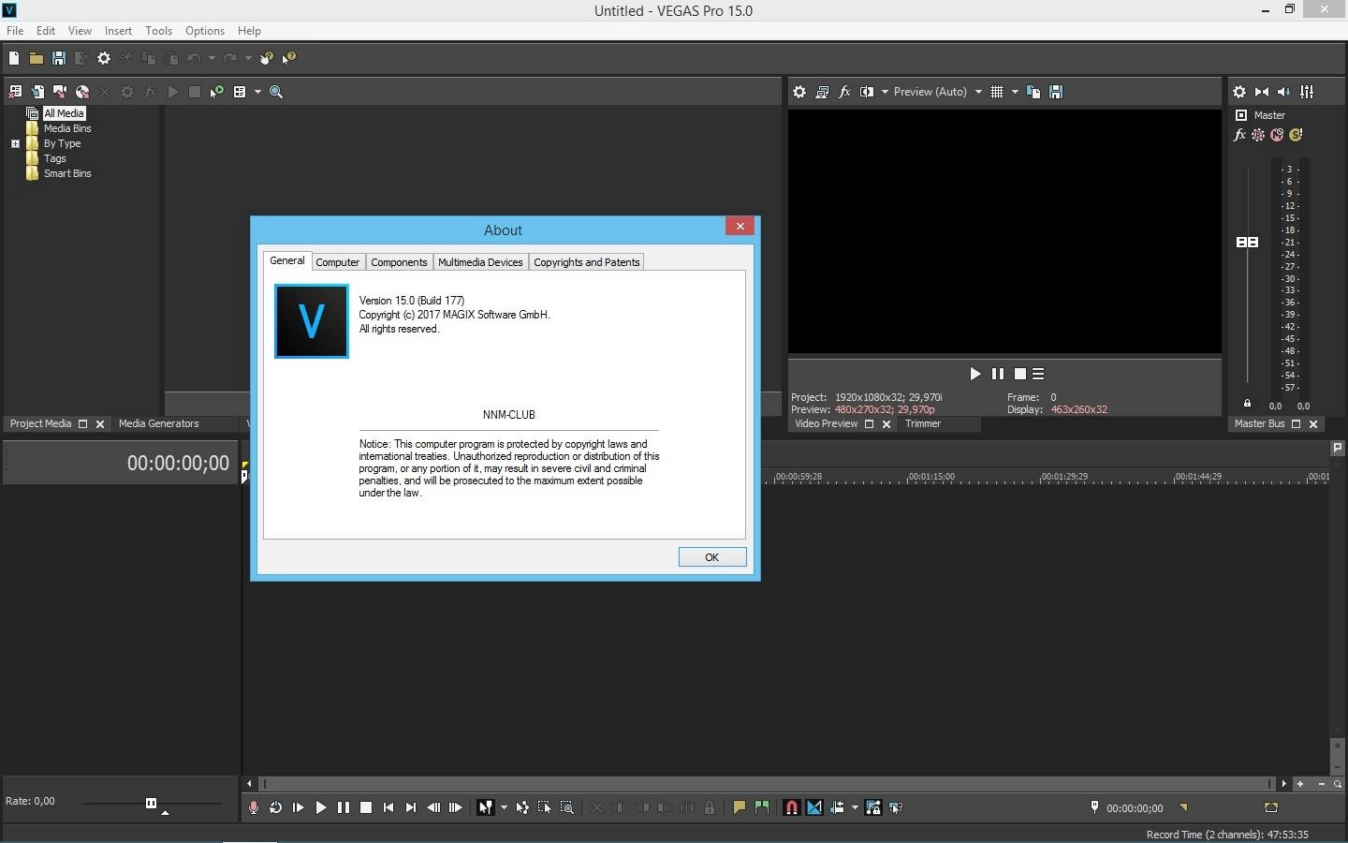Viewport: 1348px width, 843px height.
Task: Toggle Enable Snapping magnet icon
Action: point(791,807)
